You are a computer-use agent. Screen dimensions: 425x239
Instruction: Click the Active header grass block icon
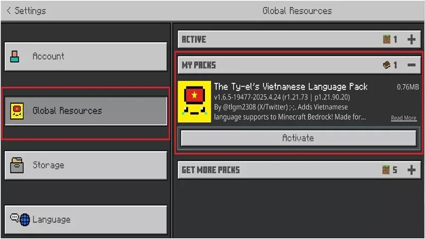[x=387, y=39]
